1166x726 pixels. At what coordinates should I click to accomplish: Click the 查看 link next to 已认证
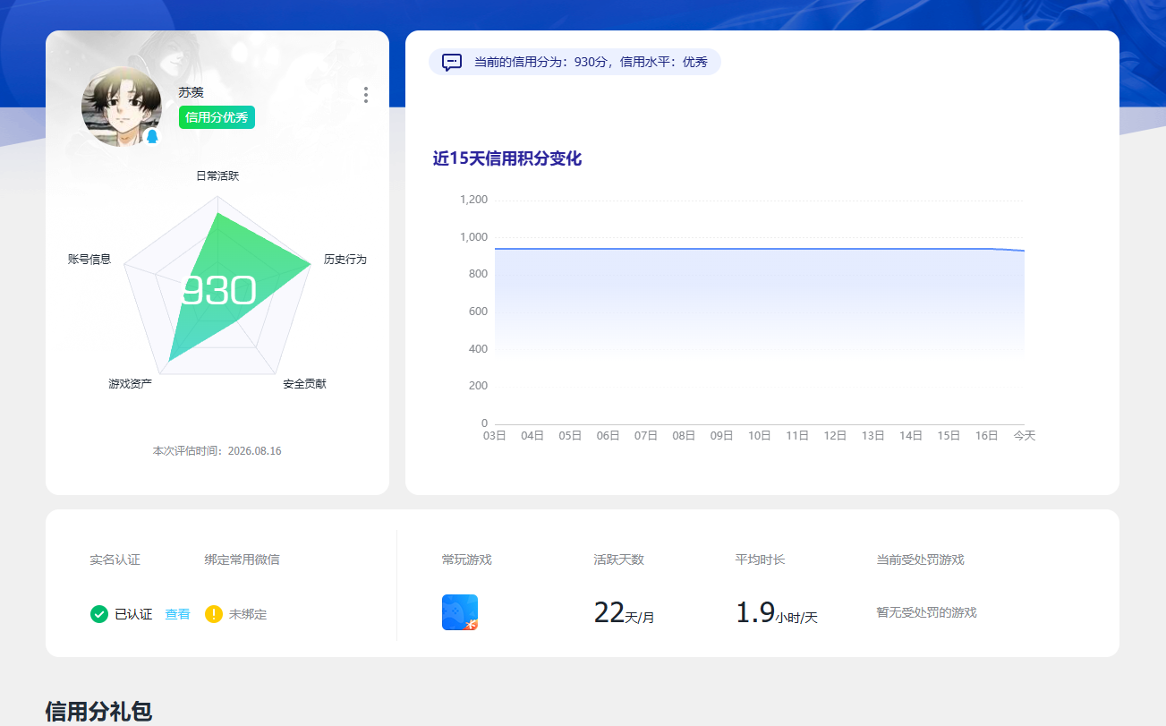(x=177, y=614)
